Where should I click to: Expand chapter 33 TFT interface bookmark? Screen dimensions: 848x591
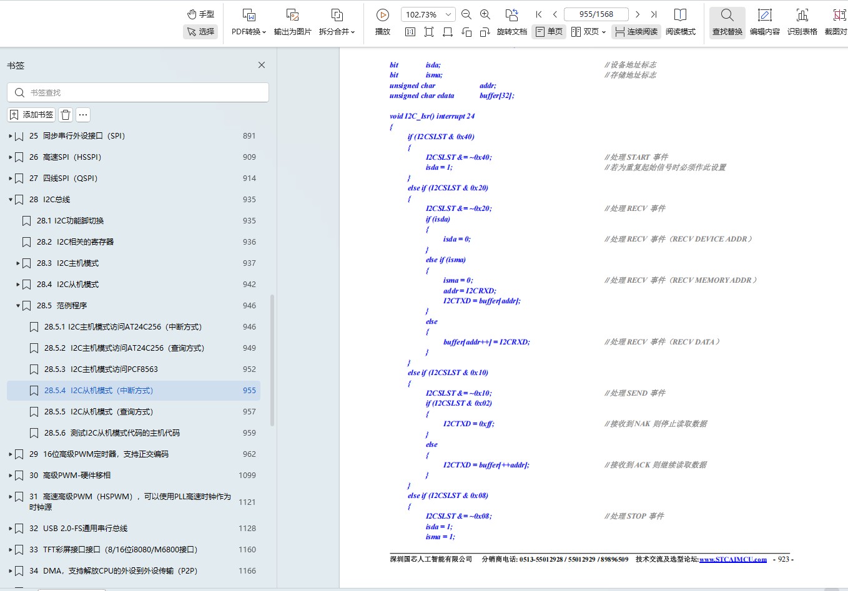click(x=10, y=550)
